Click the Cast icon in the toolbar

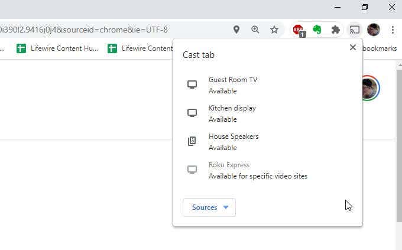pos(354,30)
